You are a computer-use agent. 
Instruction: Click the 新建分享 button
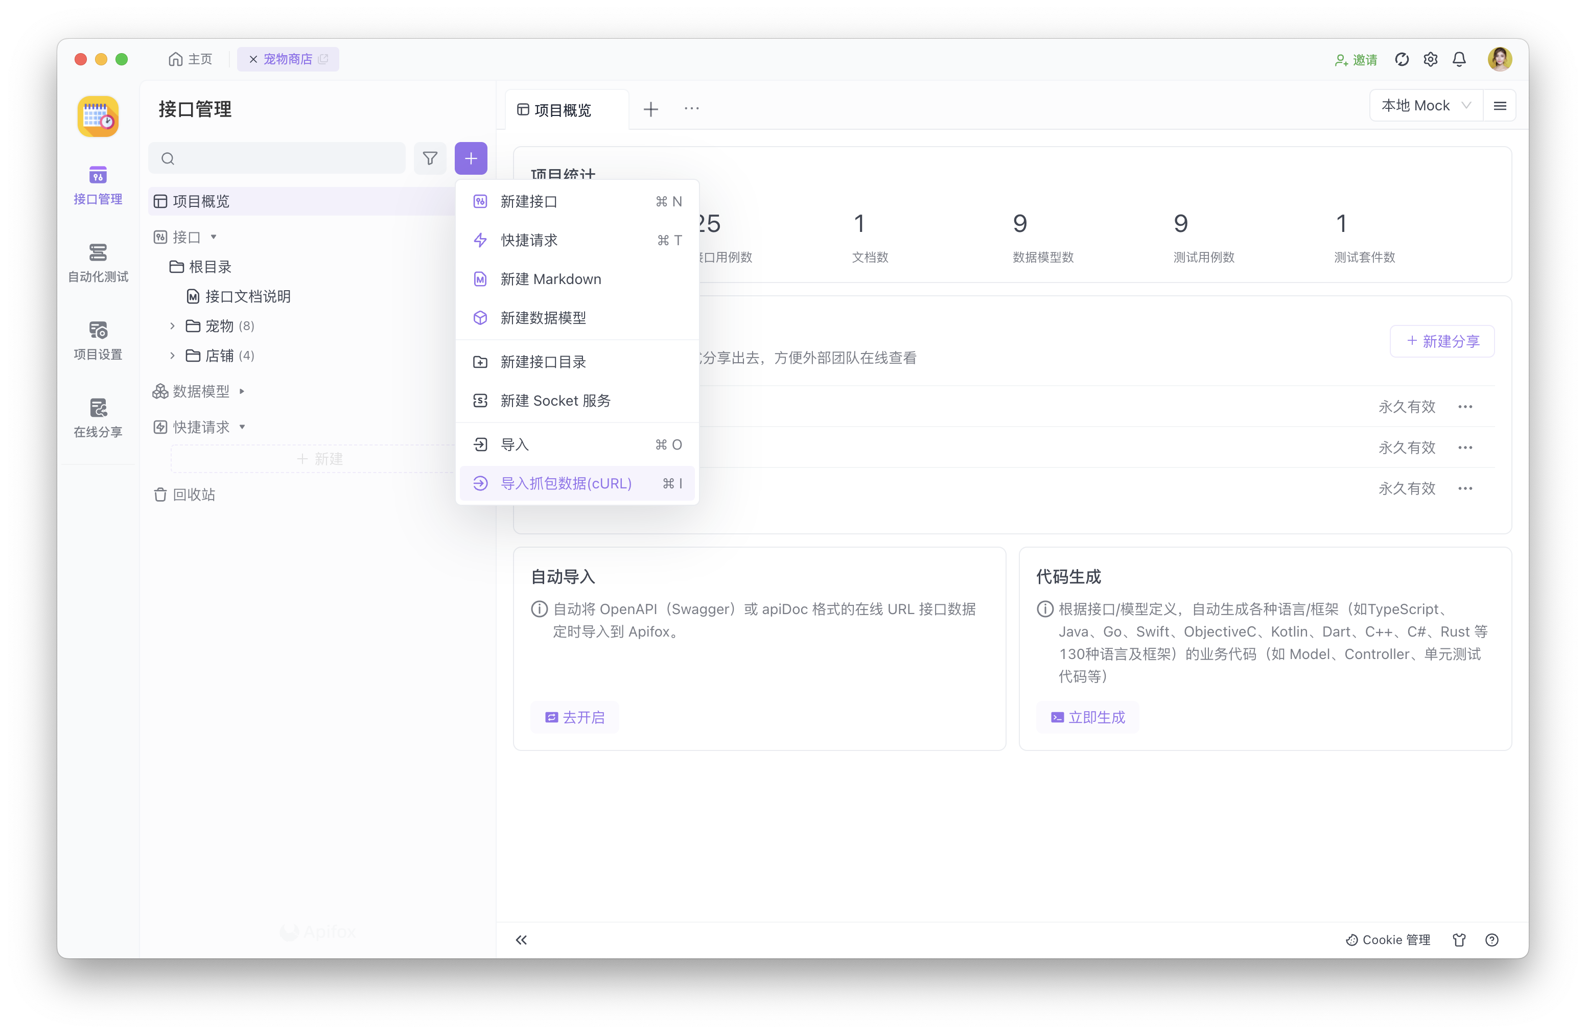[1441, 340]
